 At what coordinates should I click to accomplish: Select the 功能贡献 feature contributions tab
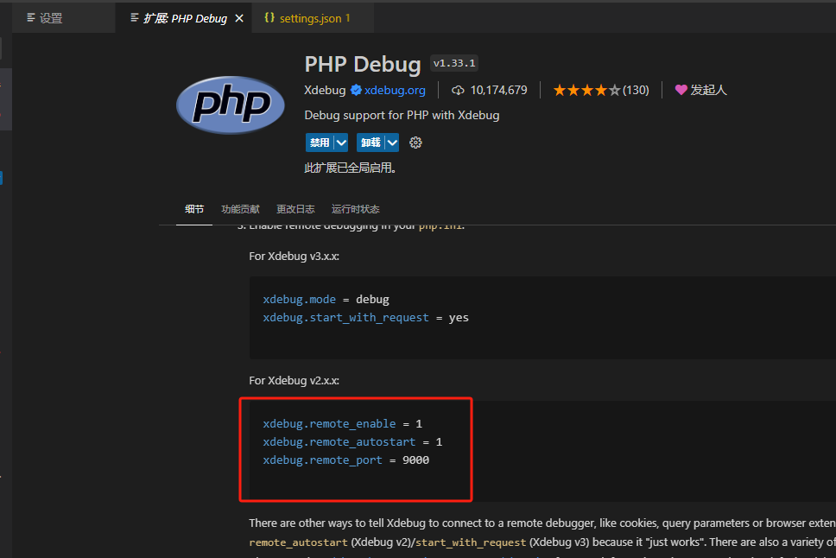click(240, 209)
